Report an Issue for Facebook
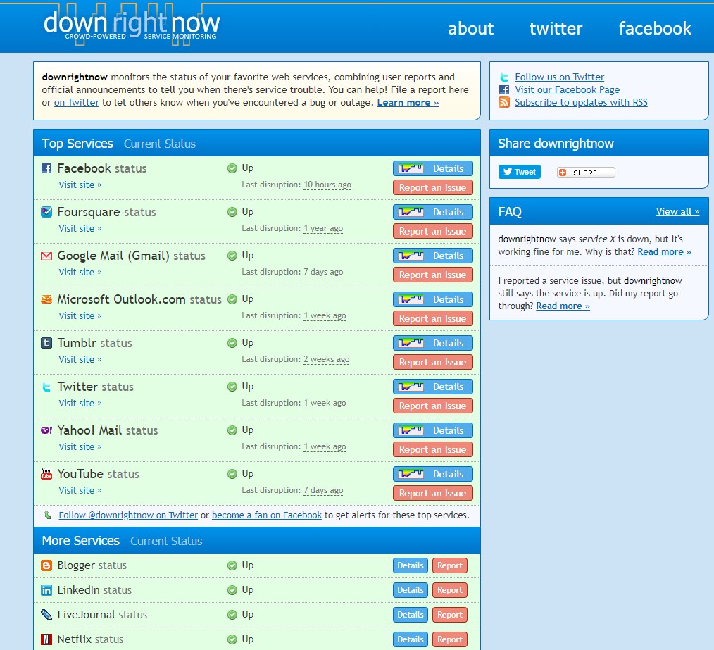 click(x=432, y=187)
